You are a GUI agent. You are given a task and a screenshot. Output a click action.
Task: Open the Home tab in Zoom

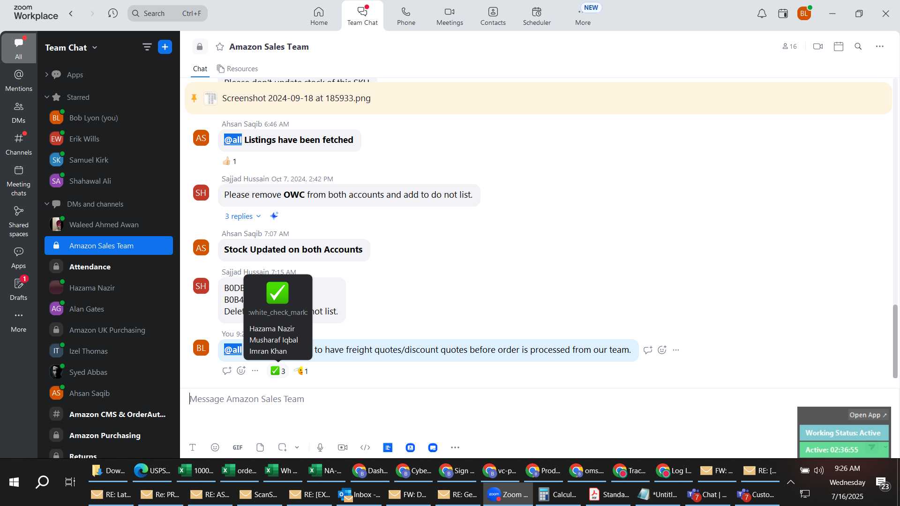319,16
